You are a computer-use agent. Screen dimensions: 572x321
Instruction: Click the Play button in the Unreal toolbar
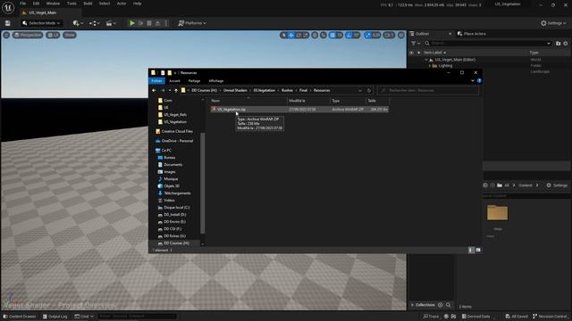tap(132, 23)
